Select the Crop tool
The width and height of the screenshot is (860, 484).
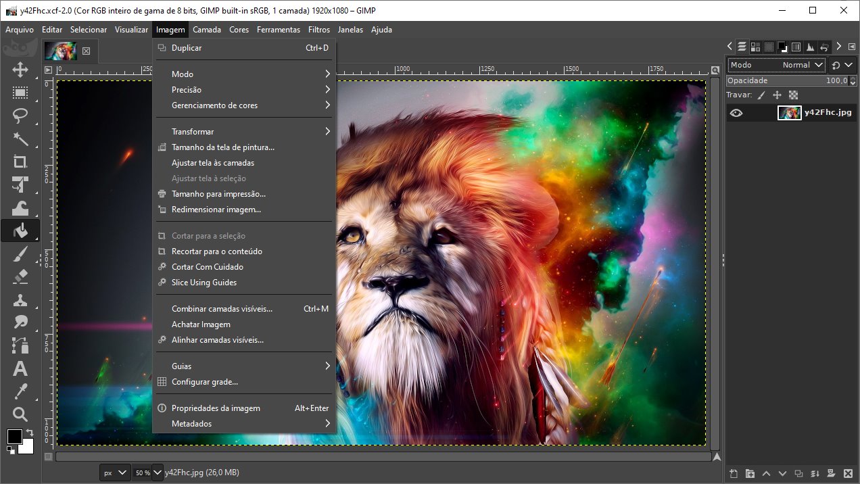tap(20, 162)
